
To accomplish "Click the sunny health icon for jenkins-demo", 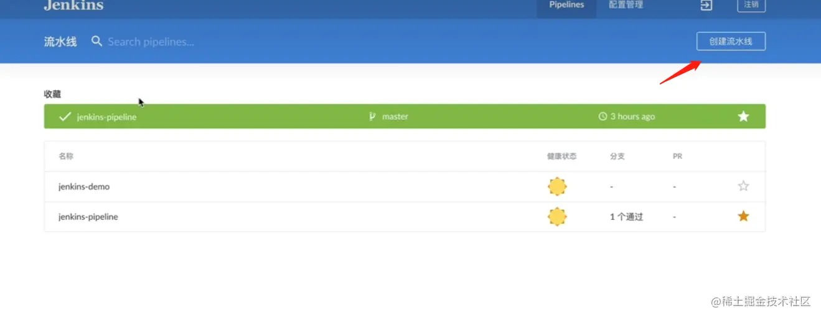I will pyautogui.click(x=557, y=186).
